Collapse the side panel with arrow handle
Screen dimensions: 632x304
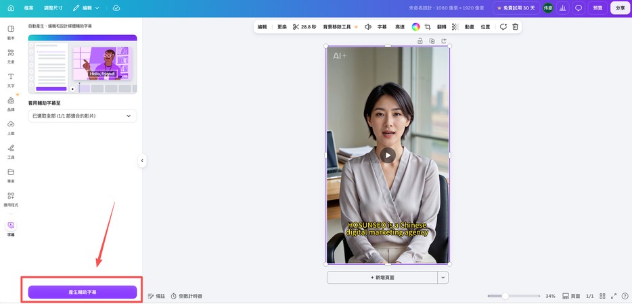142,161
